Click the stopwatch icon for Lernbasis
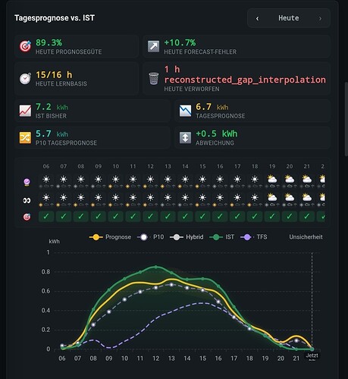The image size is (348, 379). (26, 78)
